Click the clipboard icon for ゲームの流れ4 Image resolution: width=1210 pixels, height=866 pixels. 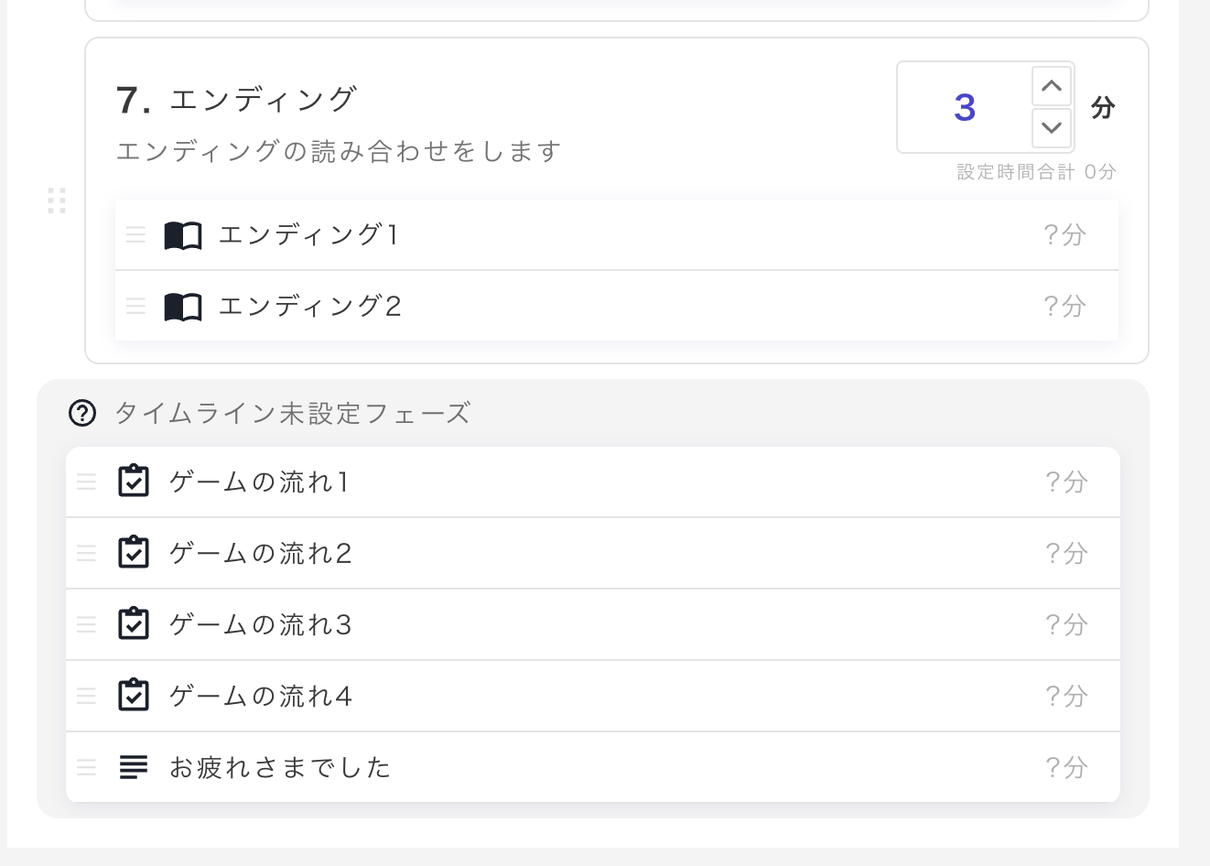point(134,696)
